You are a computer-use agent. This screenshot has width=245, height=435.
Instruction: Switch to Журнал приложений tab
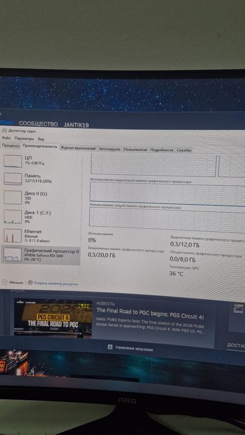click(78, 148)
